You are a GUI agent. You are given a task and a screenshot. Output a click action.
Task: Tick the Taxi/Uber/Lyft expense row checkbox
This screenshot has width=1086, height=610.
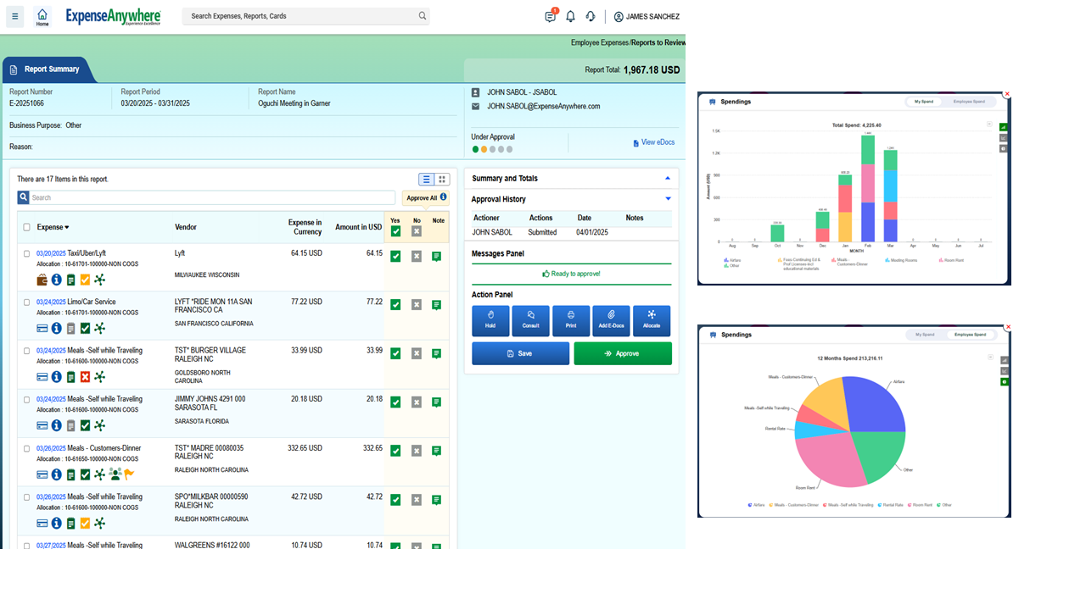[27, 253]
